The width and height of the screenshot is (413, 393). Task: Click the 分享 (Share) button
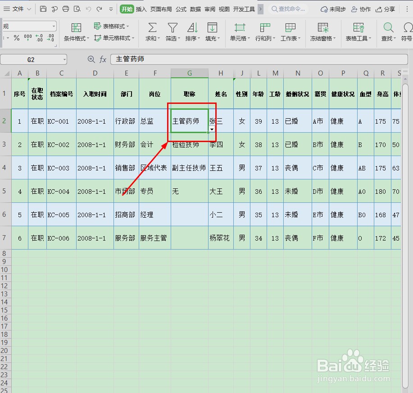pyautogui.click(x=385, y=9)
